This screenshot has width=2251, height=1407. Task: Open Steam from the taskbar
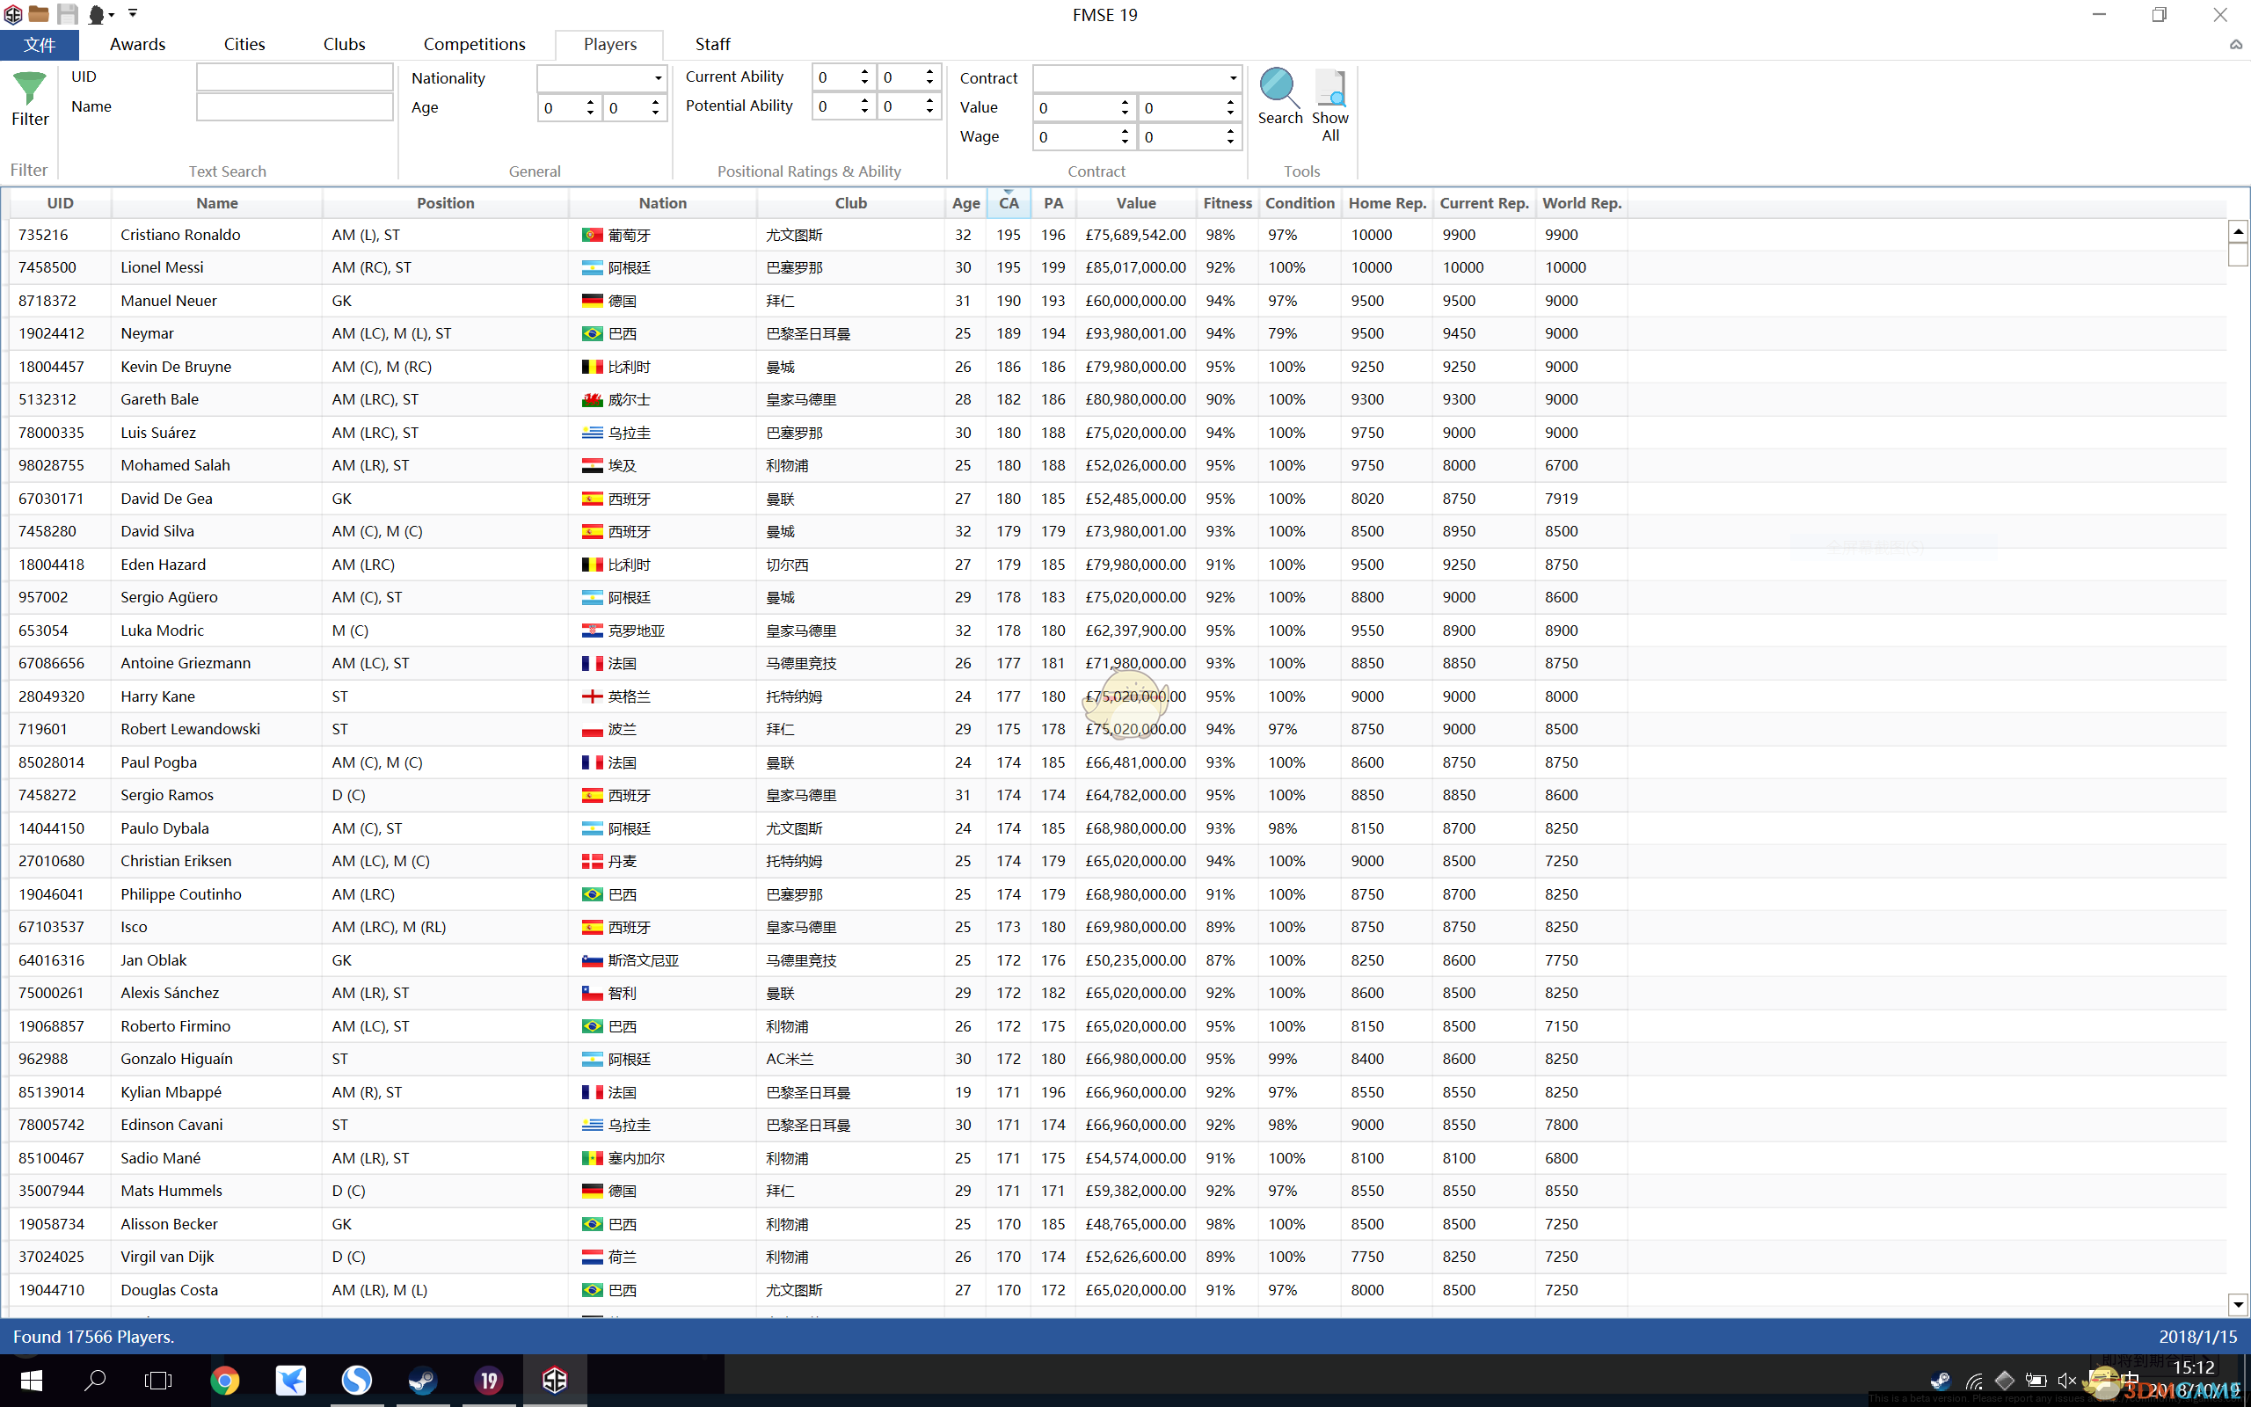[x=422, y=1380]
